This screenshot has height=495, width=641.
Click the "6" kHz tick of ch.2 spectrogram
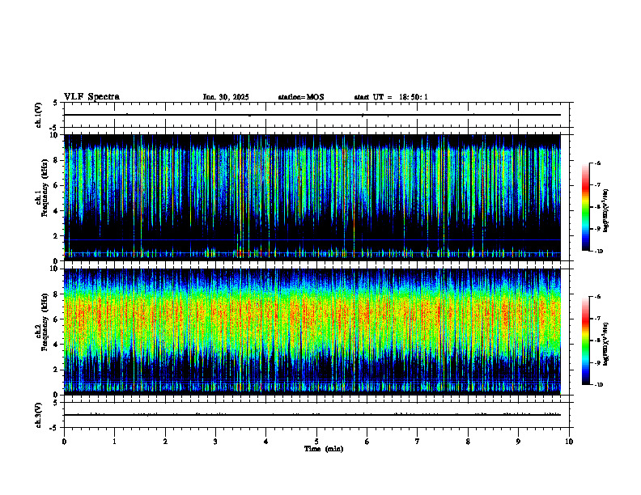point(57,319)
